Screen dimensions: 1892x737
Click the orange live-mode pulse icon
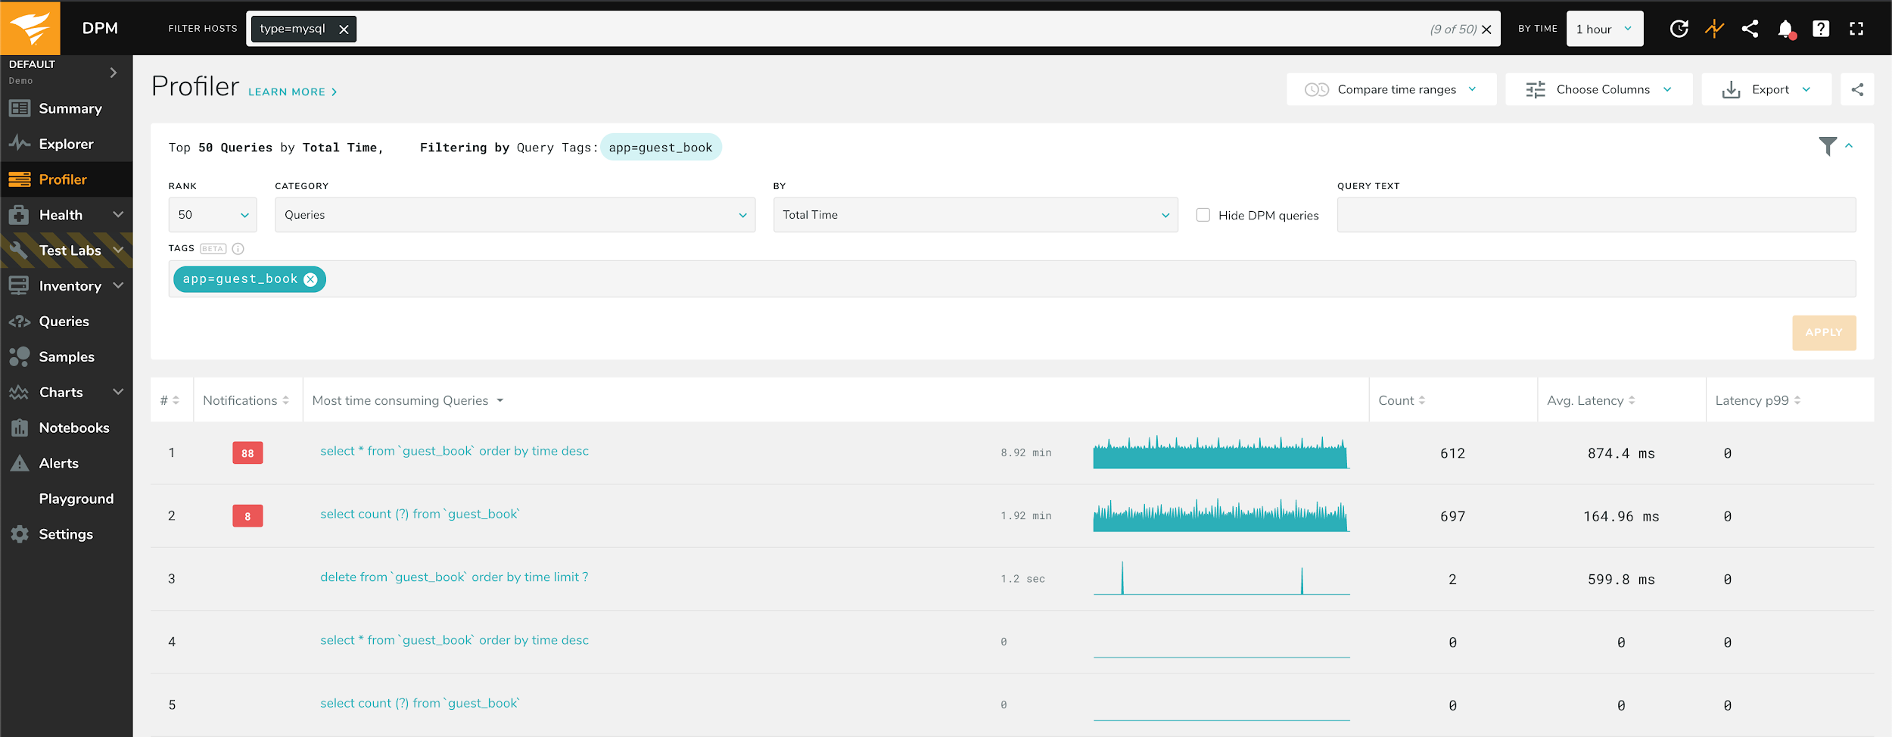coord(1714,29)
